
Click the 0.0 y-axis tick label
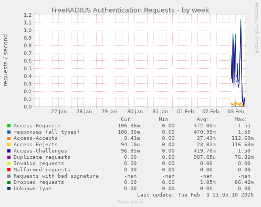point(28,106)
